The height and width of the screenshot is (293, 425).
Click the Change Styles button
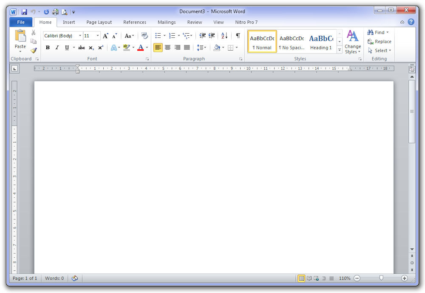[352, 43]
